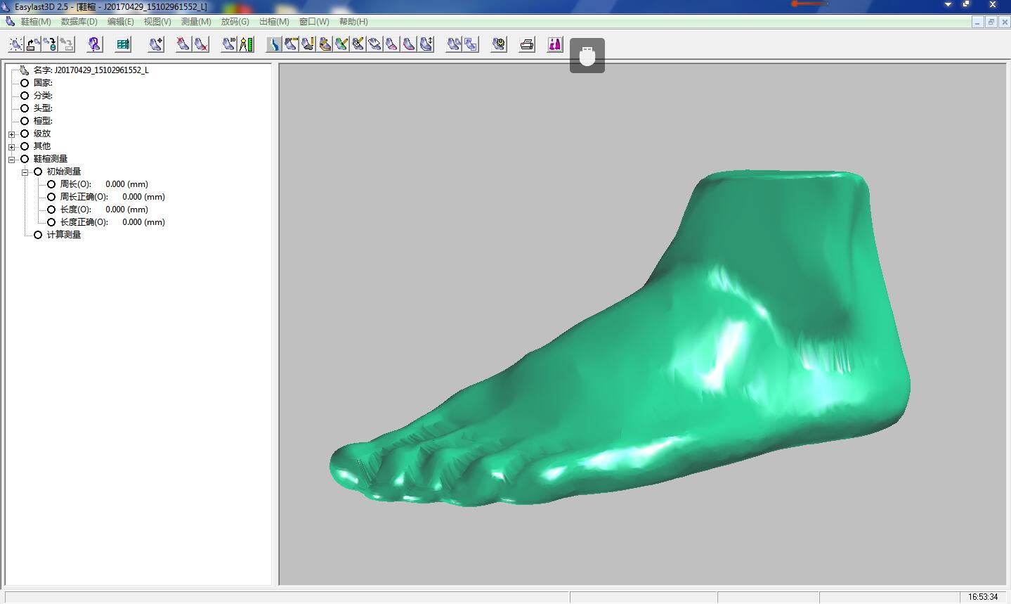Open the compass and ruler measurement tool

coord(246,44)
